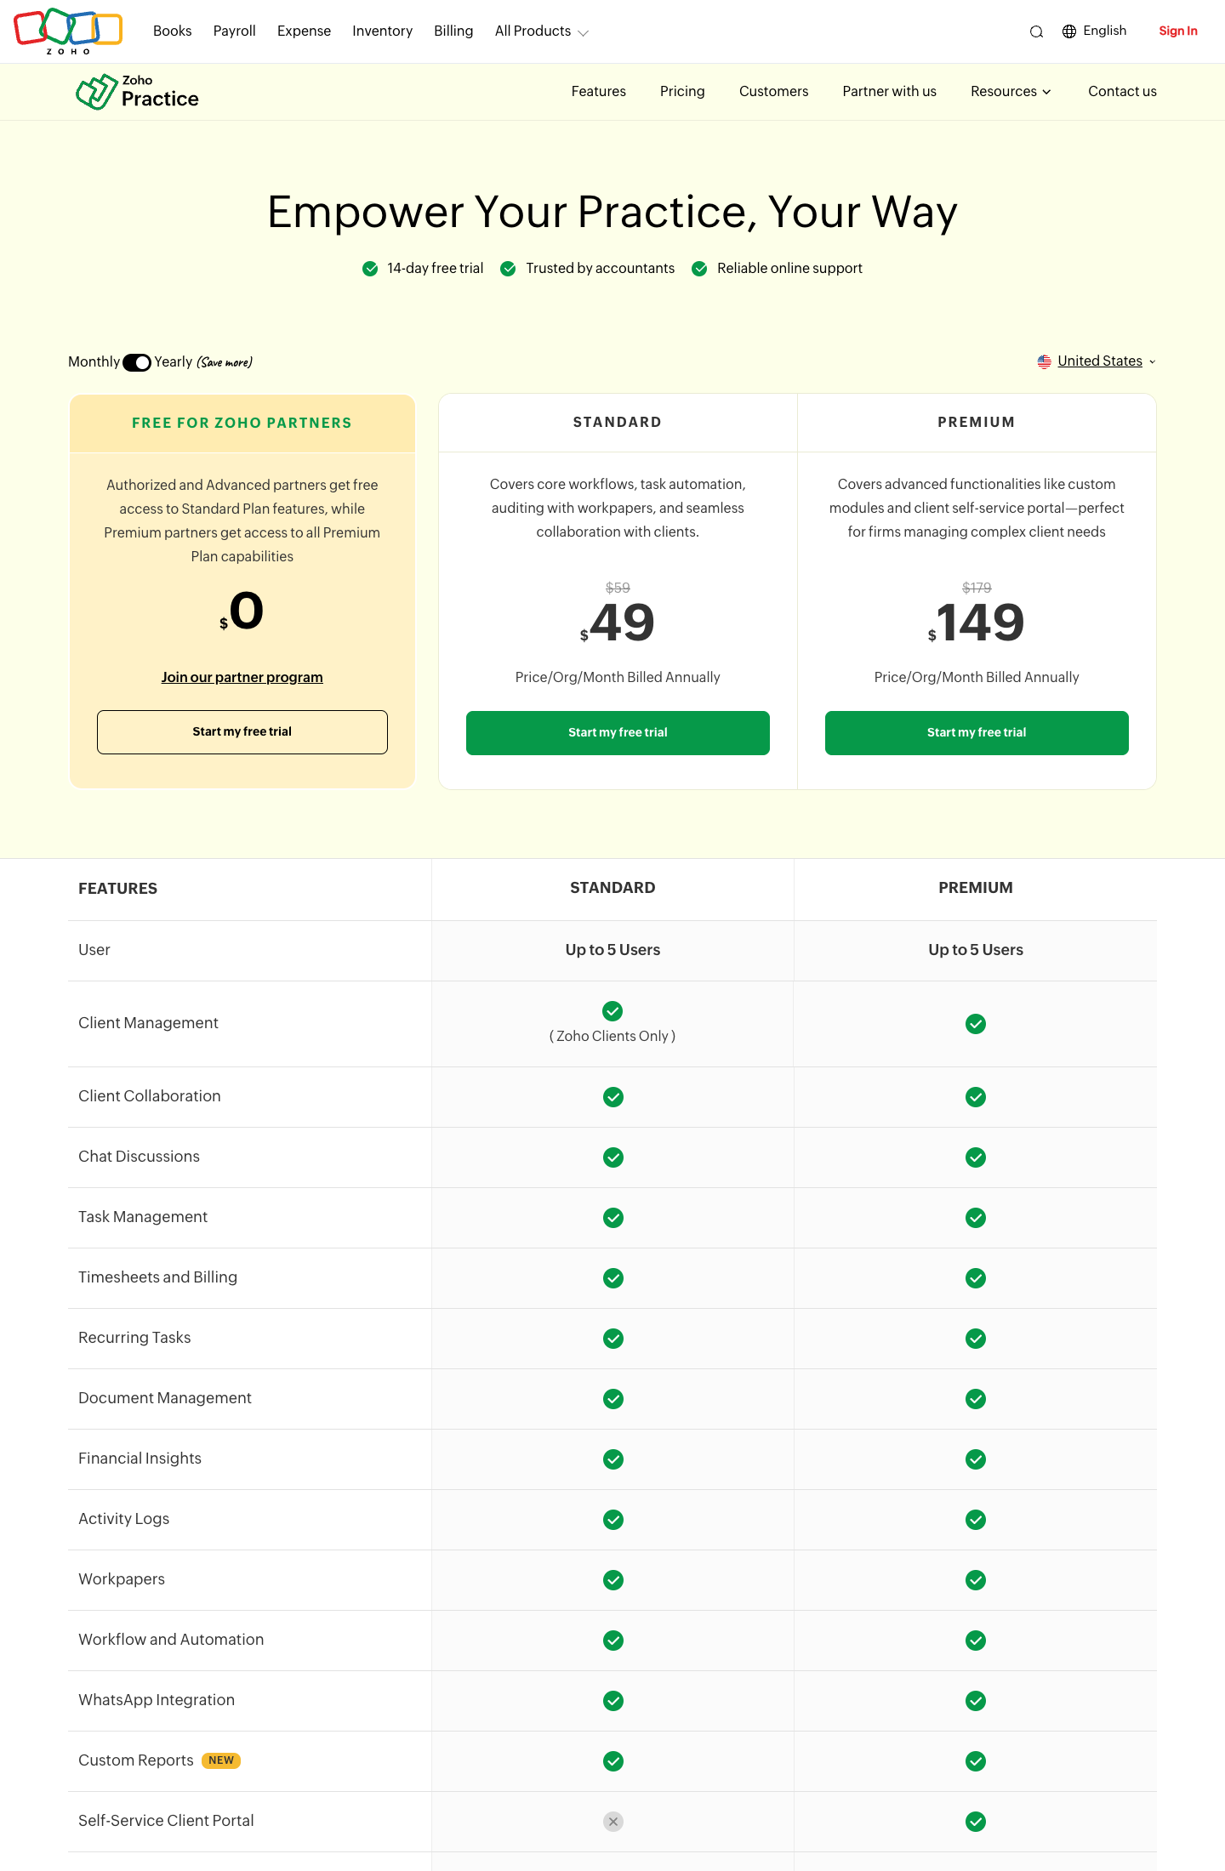
Task: Click Premium checkmark for Client Management
Action: pos(976,1024)
